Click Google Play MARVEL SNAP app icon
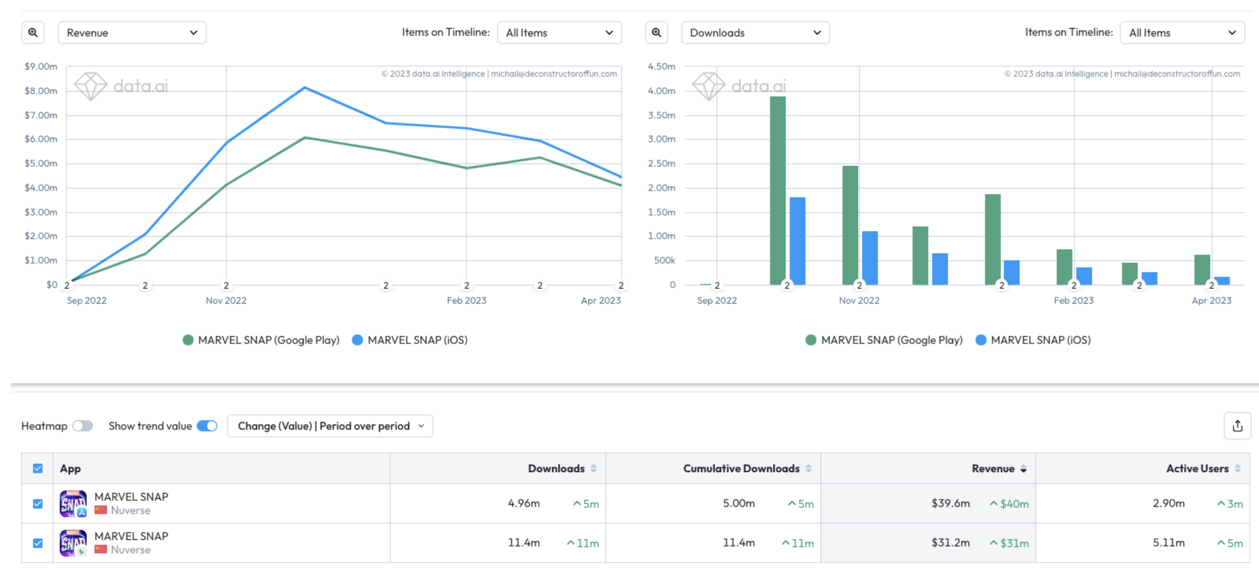This screenshot has width=1259, height=574. click(x=73, y=543)
